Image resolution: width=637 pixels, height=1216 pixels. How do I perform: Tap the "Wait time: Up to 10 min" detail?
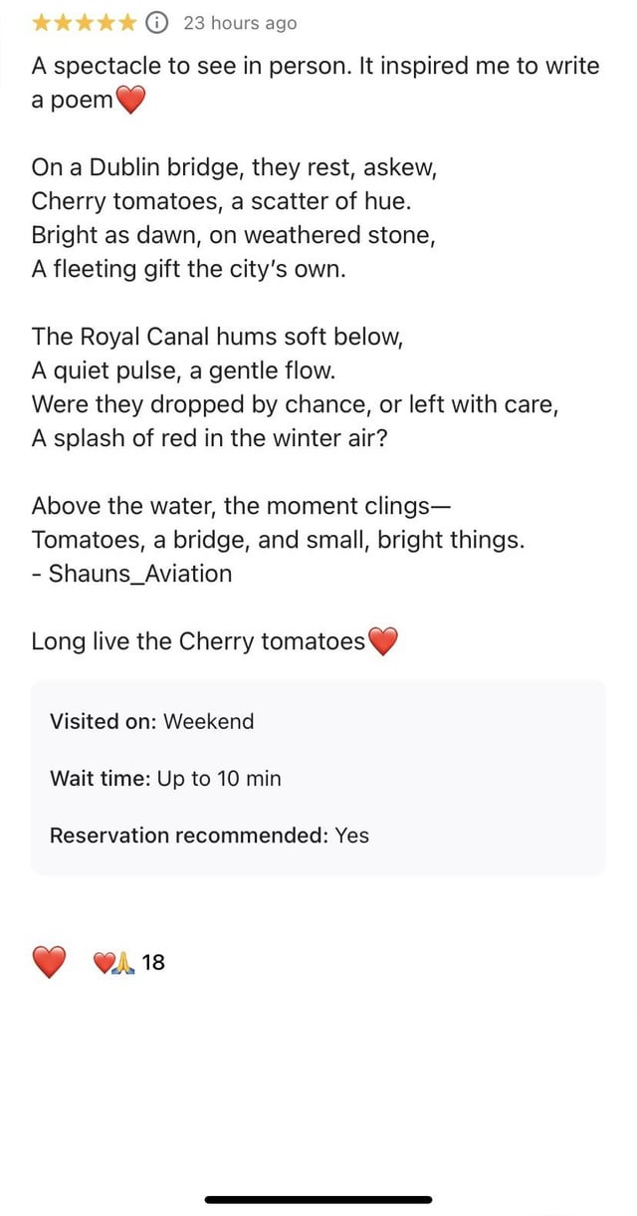point(165,778)
